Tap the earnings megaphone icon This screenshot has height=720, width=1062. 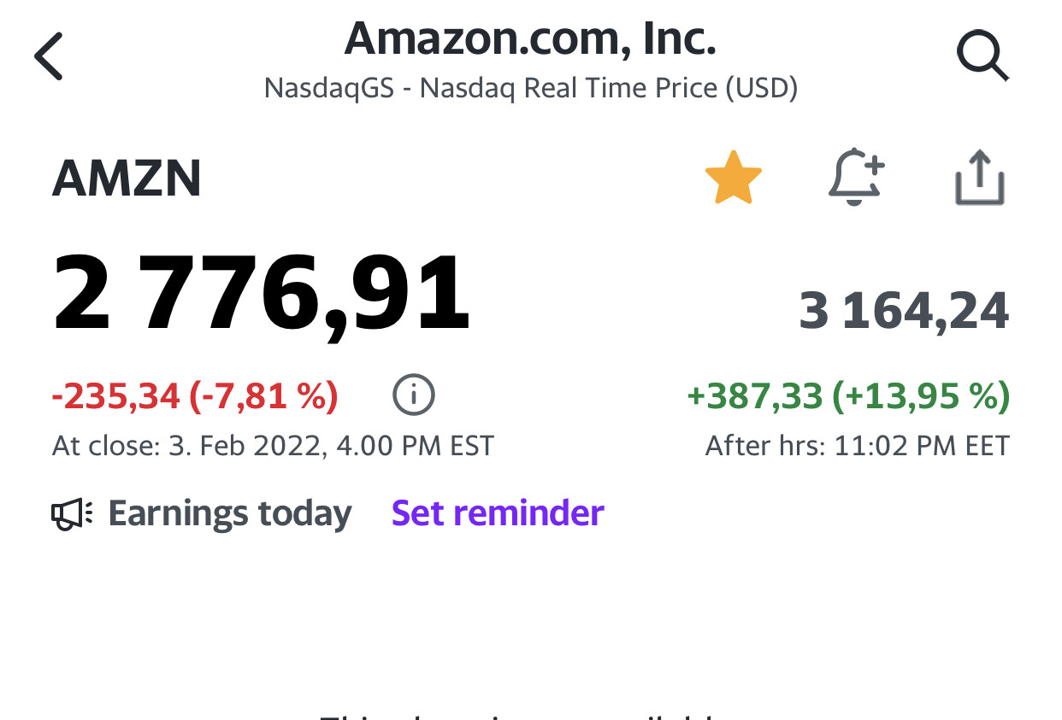pos(72,514)
